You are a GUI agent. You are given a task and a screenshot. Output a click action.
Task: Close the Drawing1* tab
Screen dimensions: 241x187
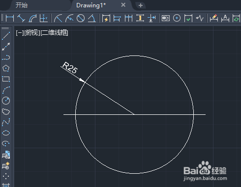point(123,5)
